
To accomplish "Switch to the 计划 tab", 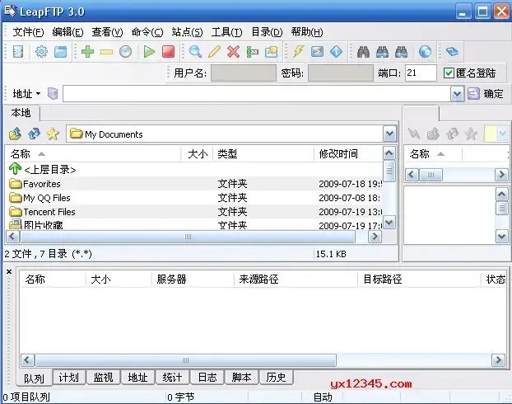I will pos(68,378).
